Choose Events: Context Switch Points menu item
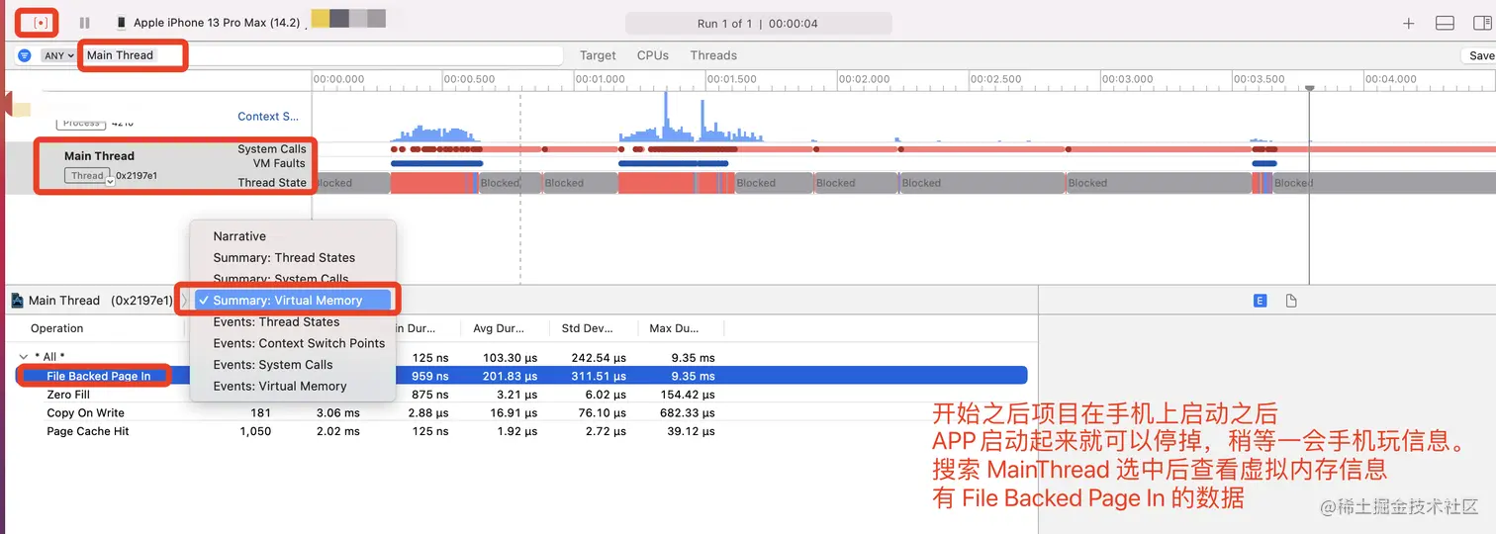 coord(293,343)
